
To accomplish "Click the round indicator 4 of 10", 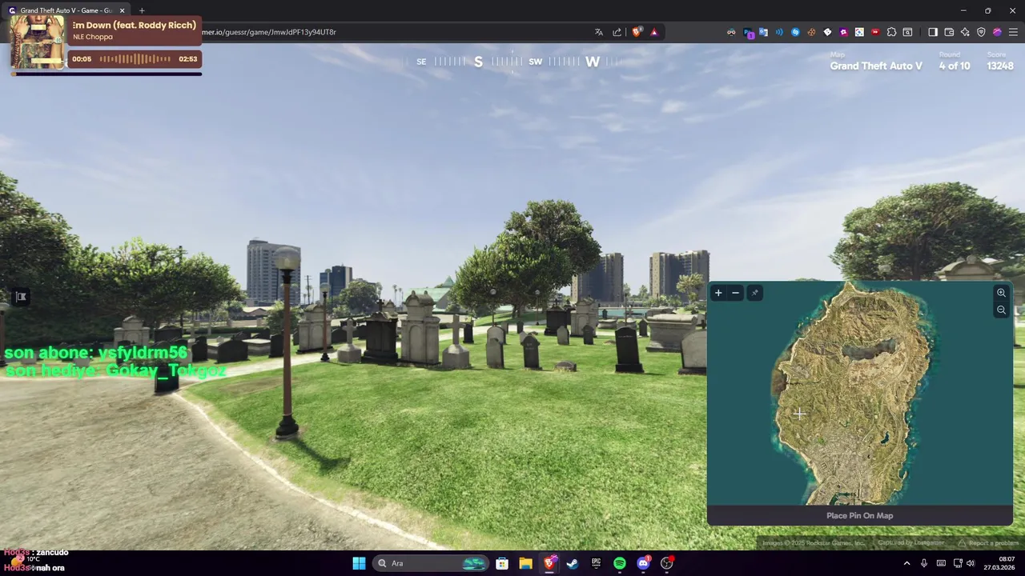I will 955,66.
